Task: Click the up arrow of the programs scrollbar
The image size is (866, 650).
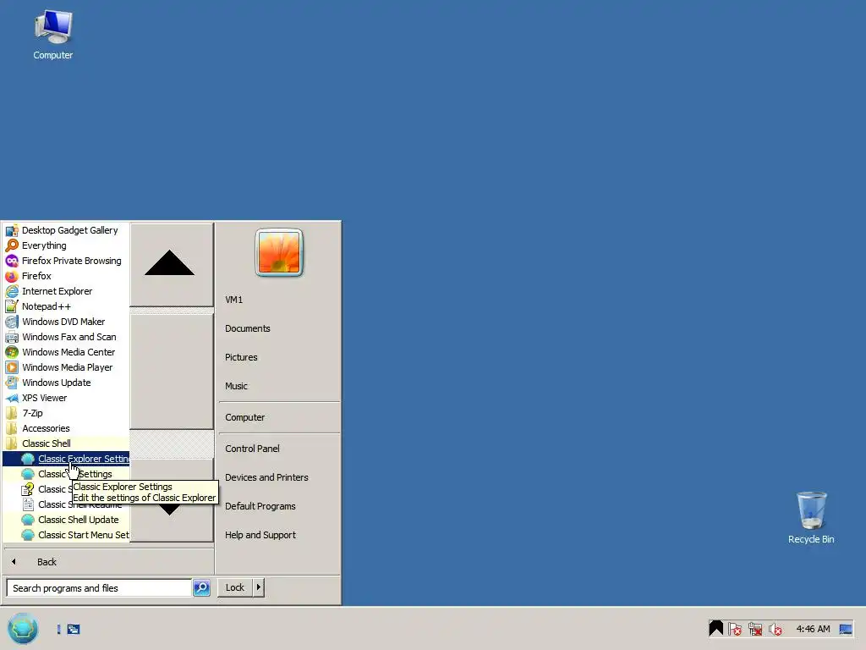Action: (171, 264)
